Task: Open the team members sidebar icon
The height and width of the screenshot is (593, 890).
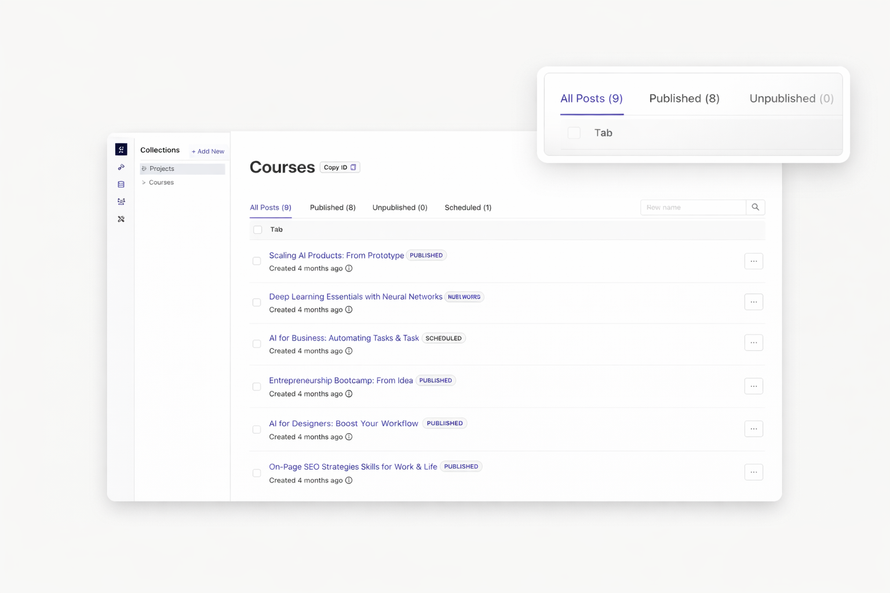Action: pyautogui.click(x=121, y=202)
